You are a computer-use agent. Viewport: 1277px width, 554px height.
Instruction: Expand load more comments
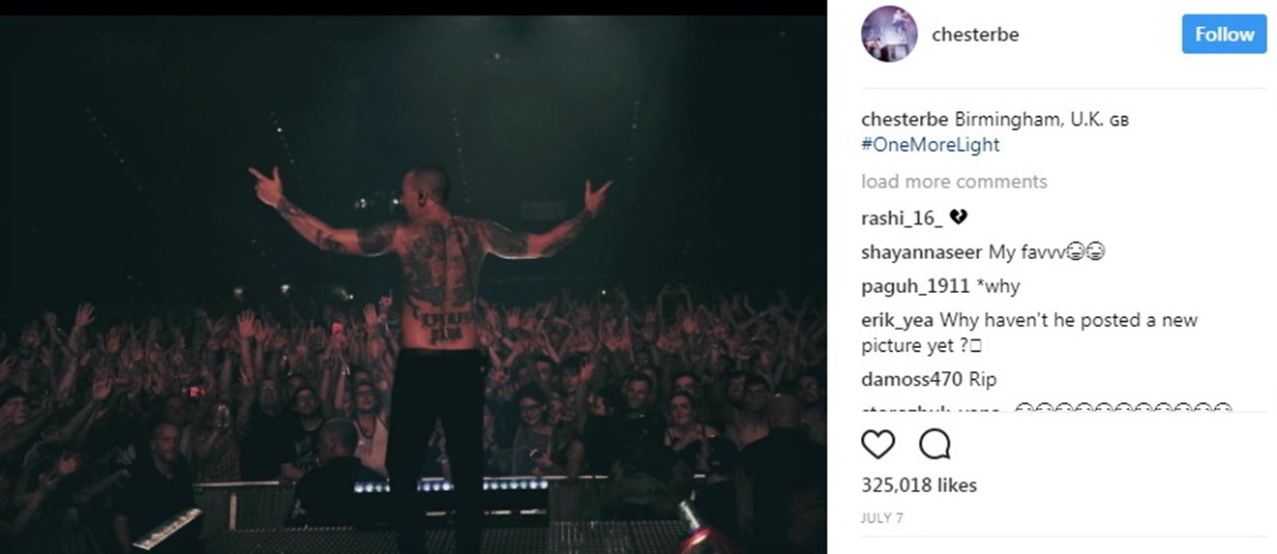(x=954, y=182)
